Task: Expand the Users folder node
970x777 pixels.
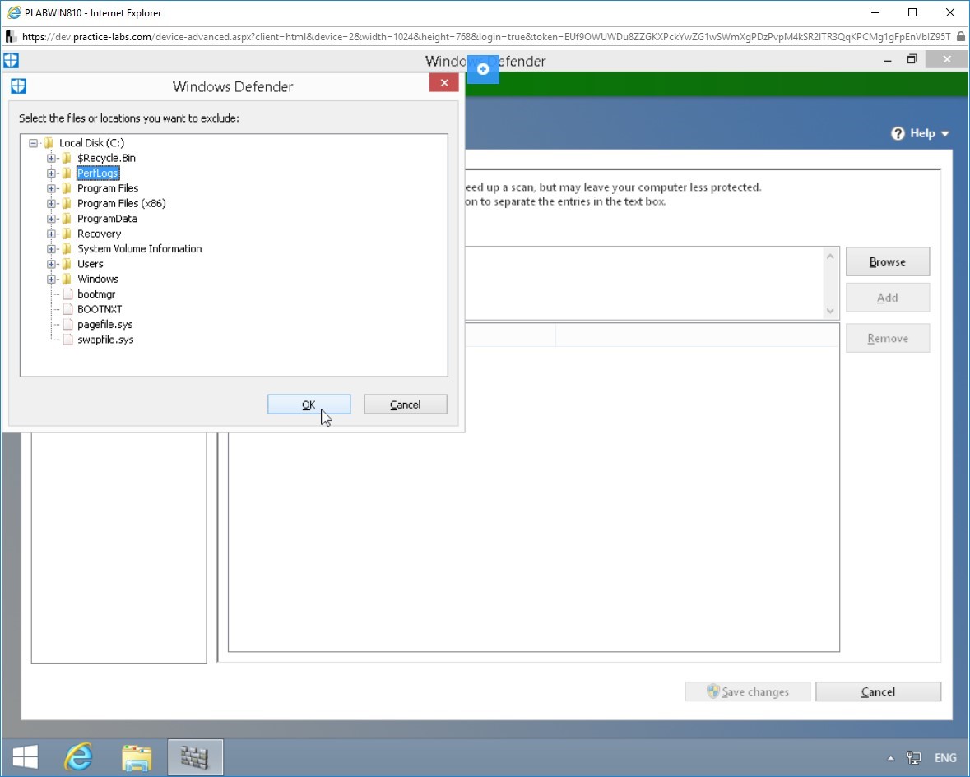Action: click(51, 264)
